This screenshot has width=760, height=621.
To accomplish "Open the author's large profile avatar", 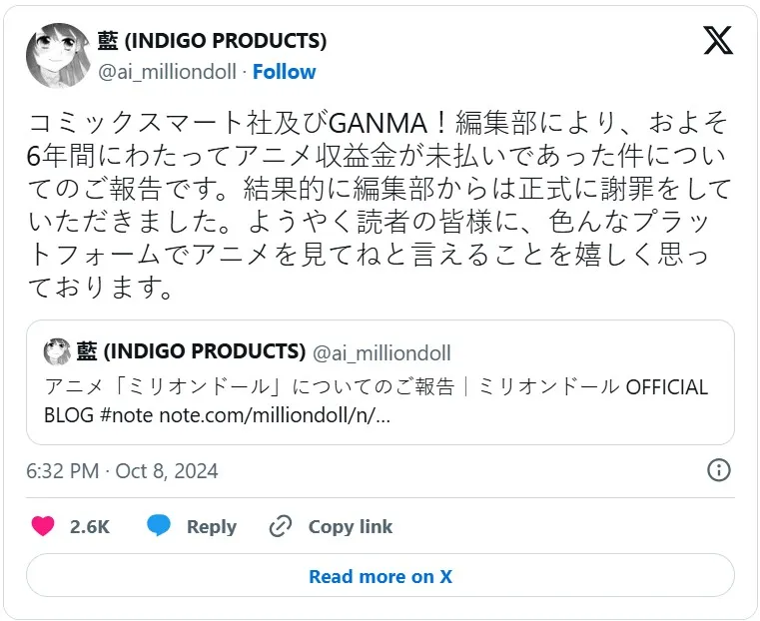I will (x=58, y=55).
